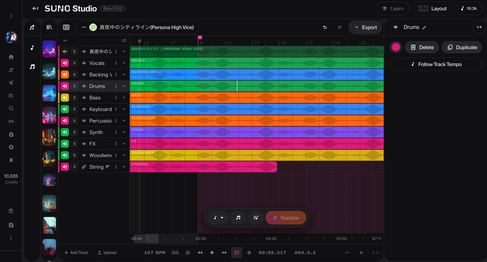Enable loop playback in the transport bar

click(237, 252)
